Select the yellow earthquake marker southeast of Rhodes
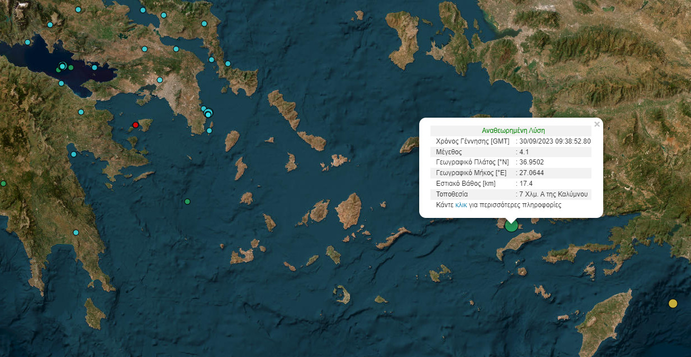The width and height of the screenshot is (691, 357). (x=672, y=304)
